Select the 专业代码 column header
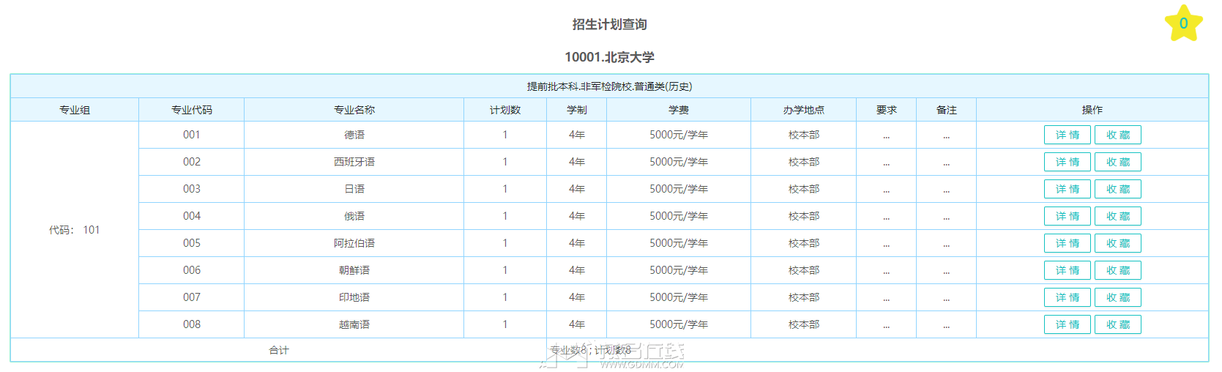This screenshot has height=372, width=1222. (x=191, y=110)
